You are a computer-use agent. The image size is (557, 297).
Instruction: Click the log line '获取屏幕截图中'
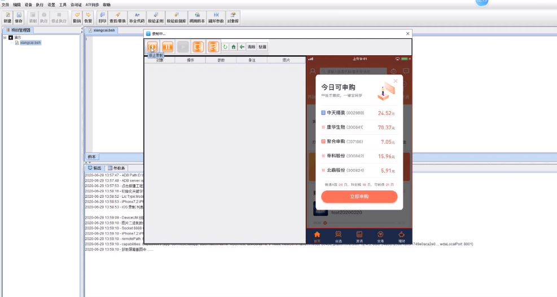119,250
